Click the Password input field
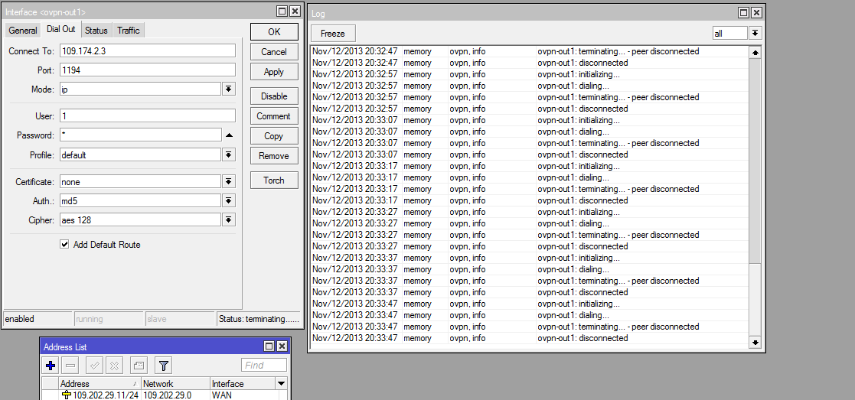 point(141,135)
